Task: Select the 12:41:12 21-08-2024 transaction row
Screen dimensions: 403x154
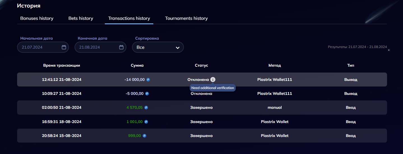Action: [x=62, y=80]
